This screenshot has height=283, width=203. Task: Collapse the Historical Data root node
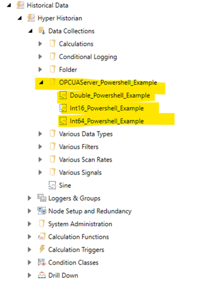9,6
